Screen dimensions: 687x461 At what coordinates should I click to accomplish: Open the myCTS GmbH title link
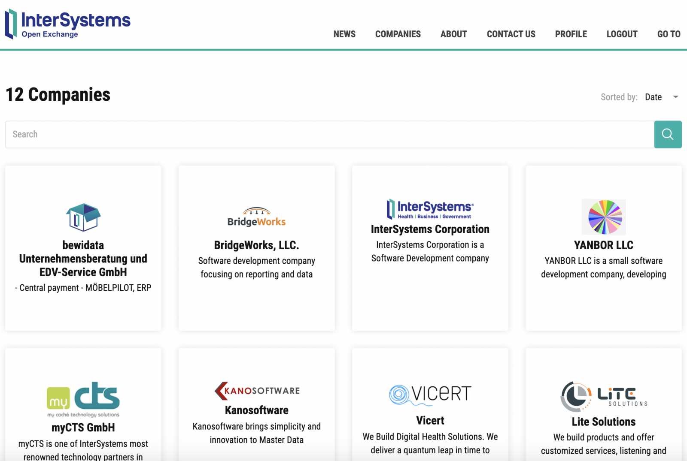pos(83,428)
